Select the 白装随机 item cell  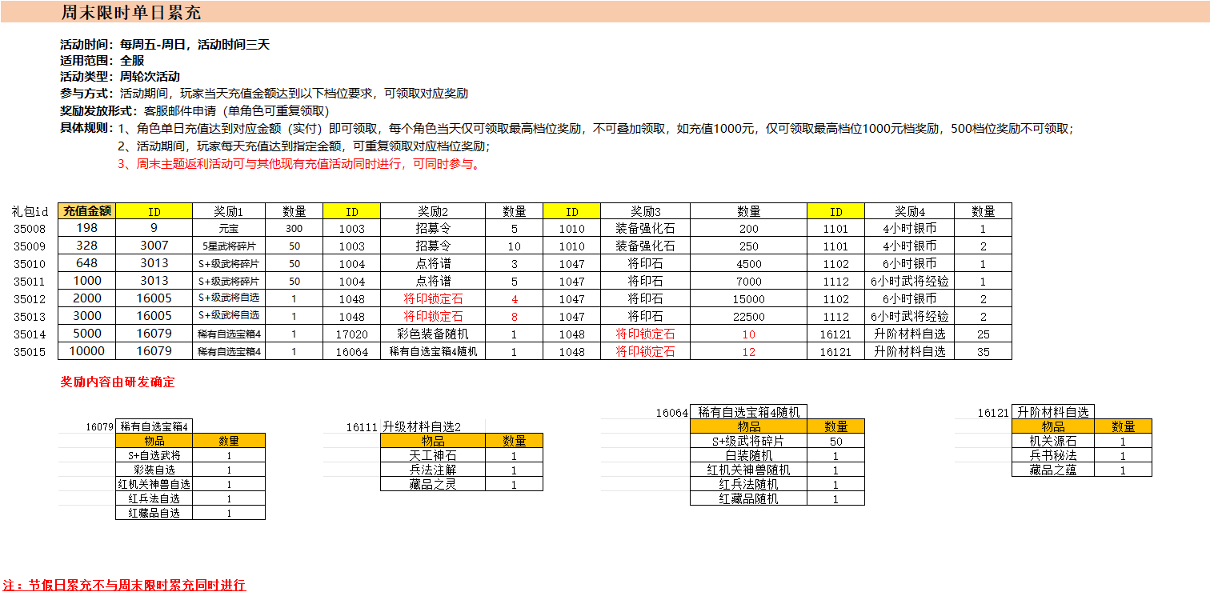click(748, 455)
